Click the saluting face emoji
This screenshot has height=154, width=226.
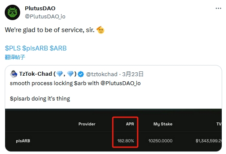click(100, 30)
